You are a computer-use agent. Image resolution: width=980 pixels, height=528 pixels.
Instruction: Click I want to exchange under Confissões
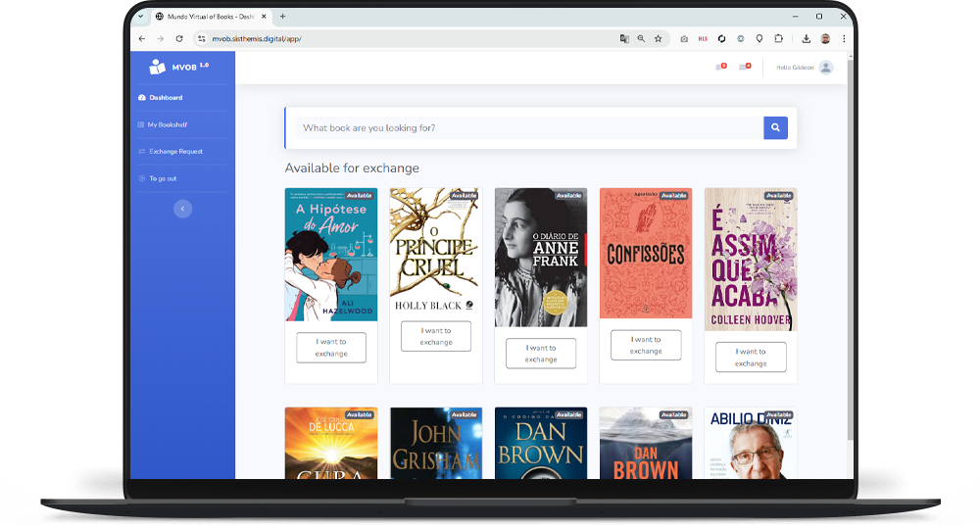pos(646,345)
